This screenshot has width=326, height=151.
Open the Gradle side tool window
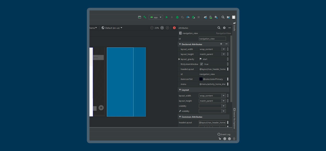[234, 26]
